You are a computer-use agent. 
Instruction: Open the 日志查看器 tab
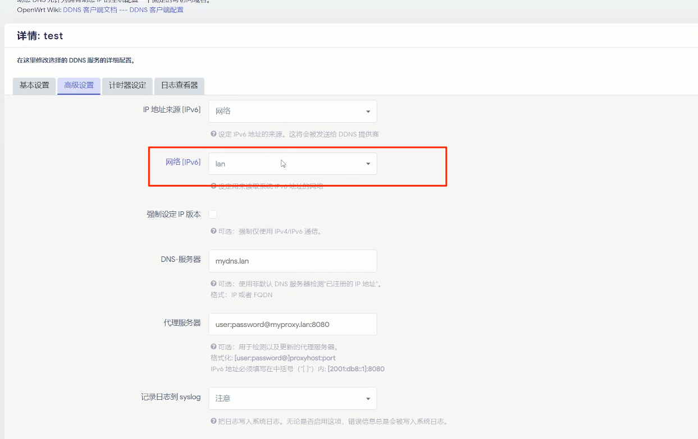[x=179, y=86]
